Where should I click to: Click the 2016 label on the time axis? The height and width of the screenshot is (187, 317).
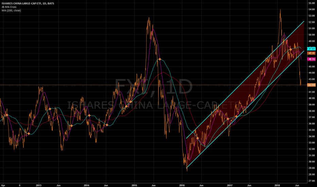[x=182, y=185]
